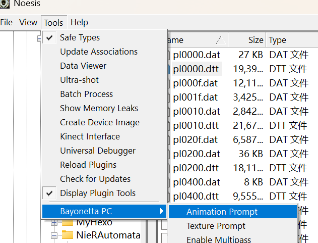The width and height of the screenshot is (318, 243).
Task: Click Reload Plugins
Action: pyautogui.click(x=88, y=165)
